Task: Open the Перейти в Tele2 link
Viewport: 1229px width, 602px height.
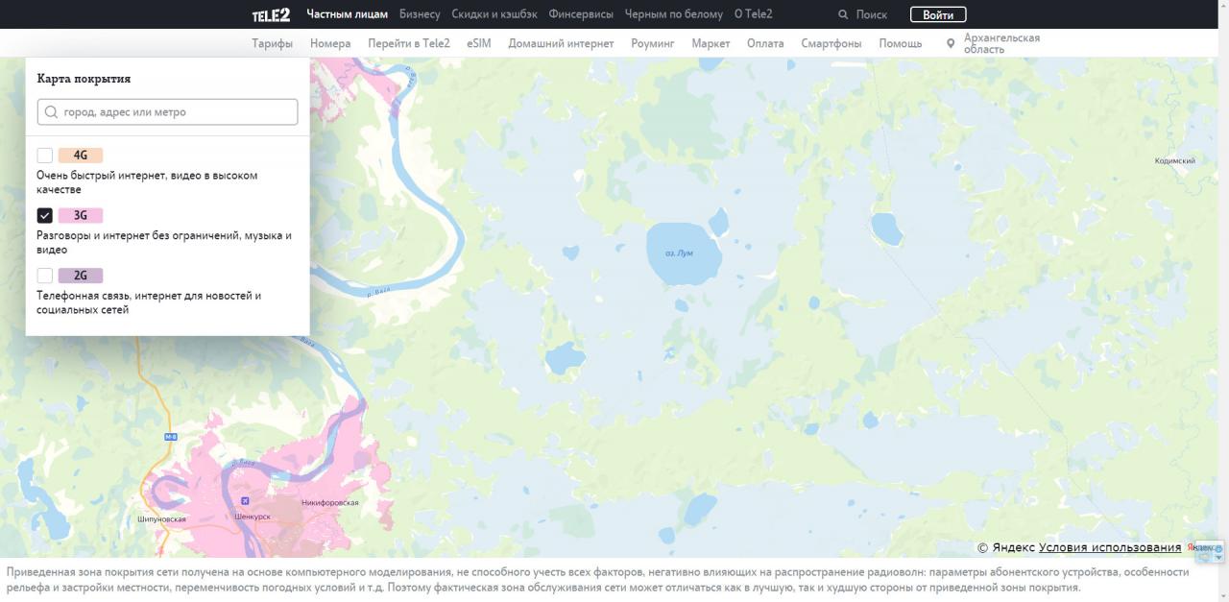Action: pos(408,43)
